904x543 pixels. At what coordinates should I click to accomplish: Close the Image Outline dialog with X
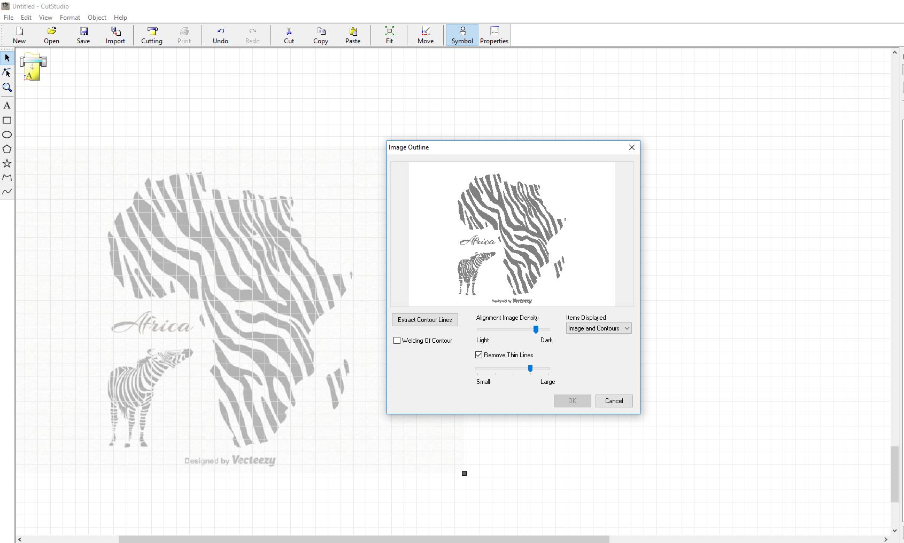pyautogui.click(x=632, y=147)
